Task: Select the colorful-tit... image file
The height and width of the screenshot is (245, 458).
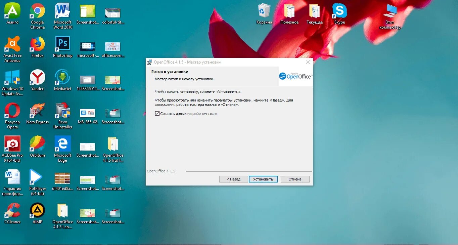Action: click(x=113, y=16)
